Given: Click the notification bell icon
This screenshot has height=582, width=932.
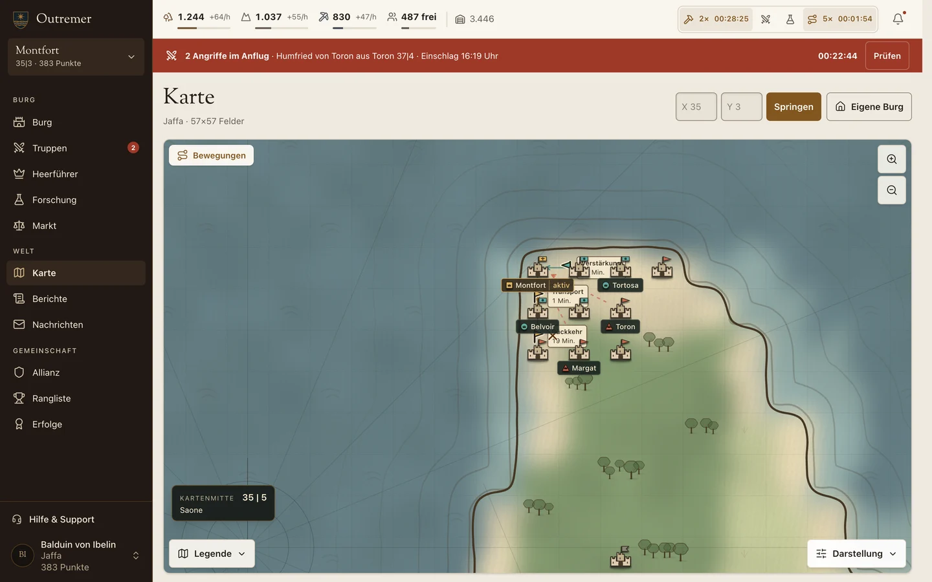Looking at the screenshot, I should click(898, 19).
